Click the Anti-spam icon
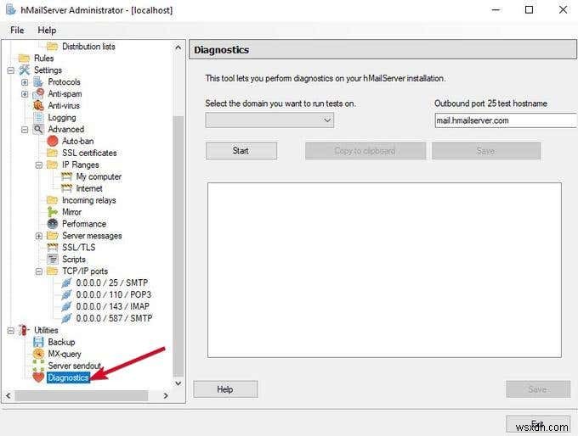This screenshot has height=436, width=578. pos(38,93)
